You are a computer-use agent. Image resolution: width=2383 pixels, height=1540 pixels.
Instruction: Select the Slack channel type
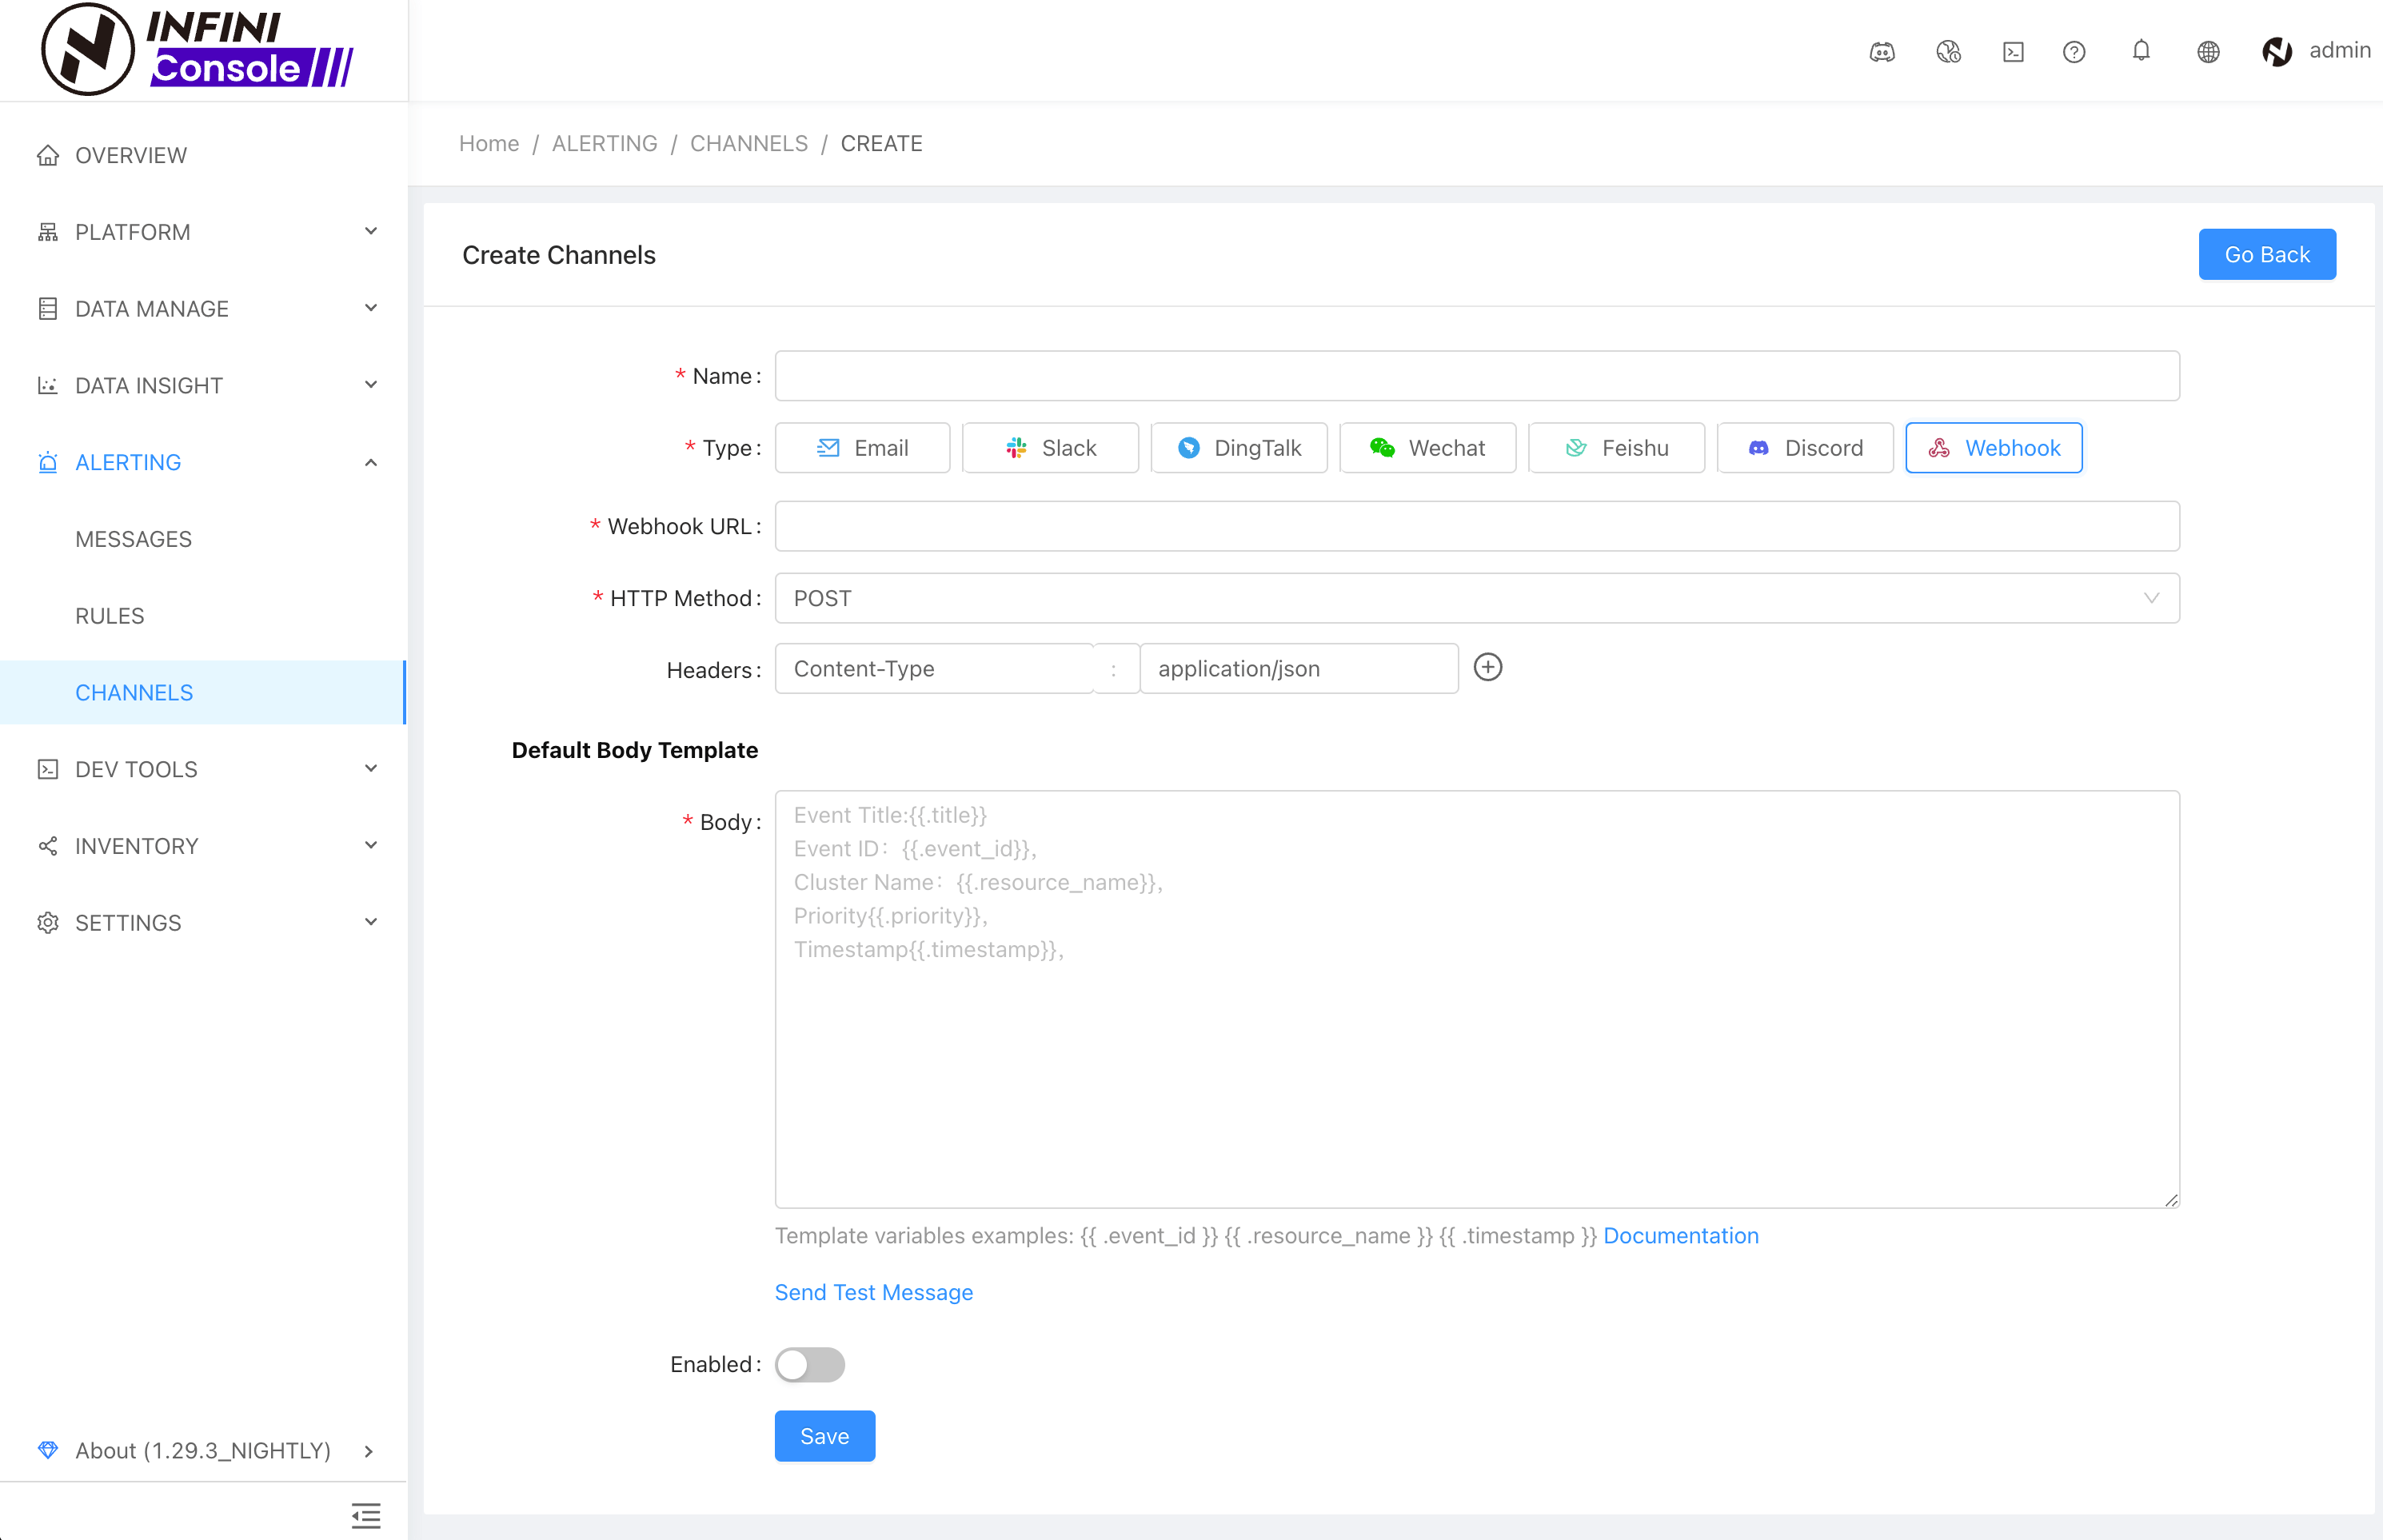click(1050, 448)
